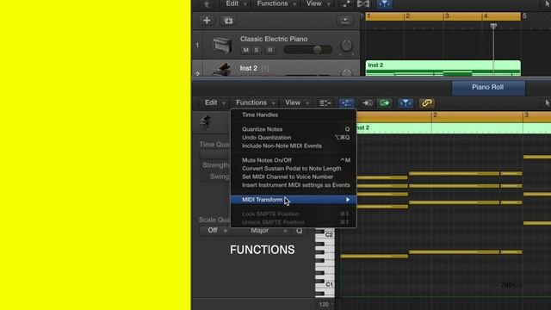Toggle the Flex view icon in the Tracks toolbar
Image resolution: width=551 pixels, height=310 pixels.
point(363,3)
